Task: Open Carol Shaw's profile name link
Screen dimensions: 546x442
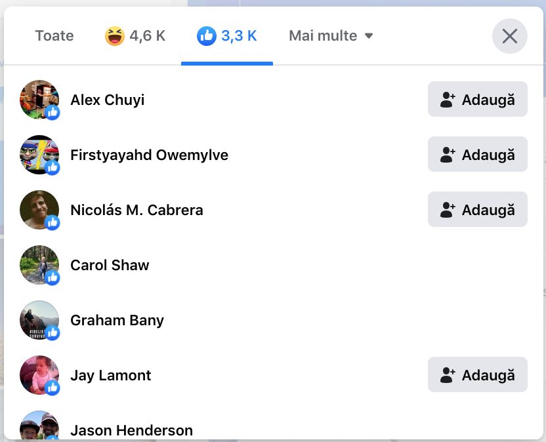Action: [x=110, y=266]
